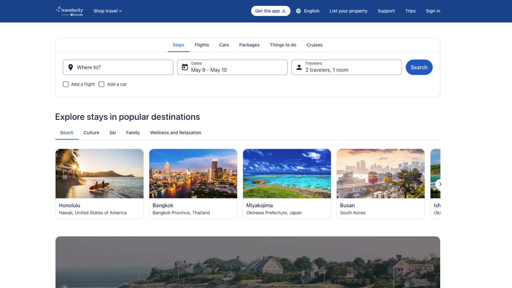Click the calendar icon in Dates field
This screenshot has width=512, height=288.
[185, 67]
